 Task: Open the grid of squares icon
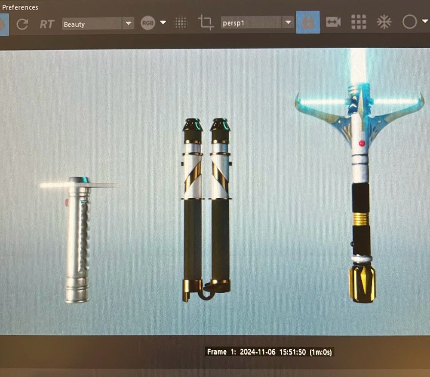pyautogui.click(x=359, y=22)
